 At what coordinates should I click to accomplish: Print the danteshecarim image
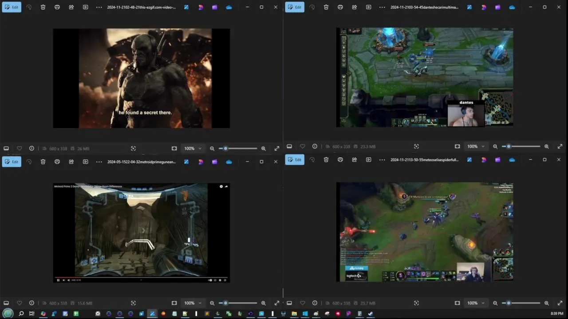point(340,7)
